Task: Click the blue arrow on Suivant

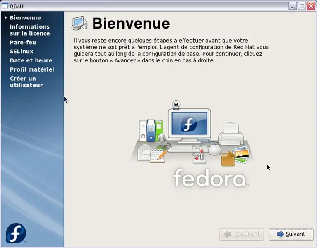Action: (281, 234)
